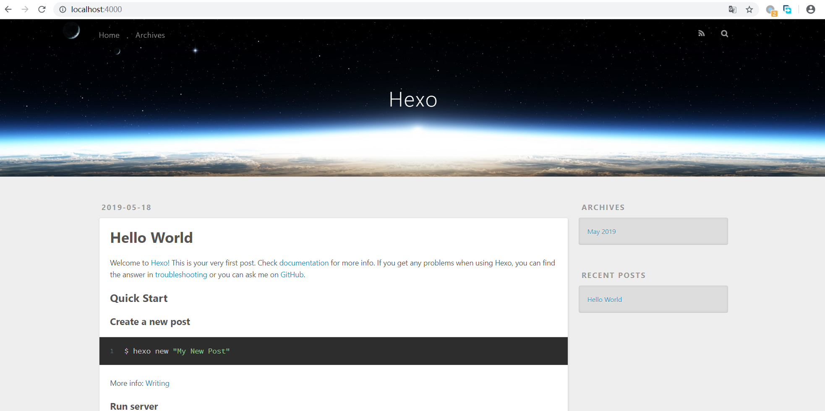Click the RECENT POSTS widget heading
The height and width of the screenshot is (411, 825).
click(614, 275)
